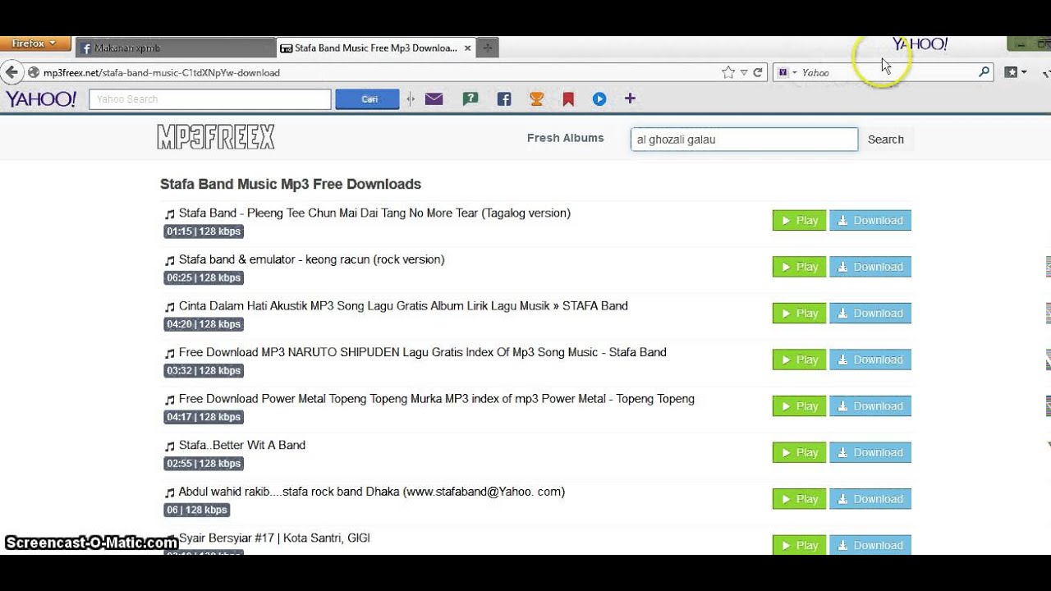The image size is (1051, 591).
Task: Click the 04:17 | 128 kbps badge
Action: click(204, 417)
